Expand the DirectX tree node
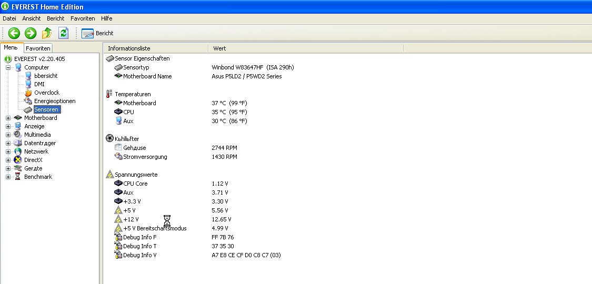This screenshot has width=592, height=284. pyautogui.click(x=8, y=160)
